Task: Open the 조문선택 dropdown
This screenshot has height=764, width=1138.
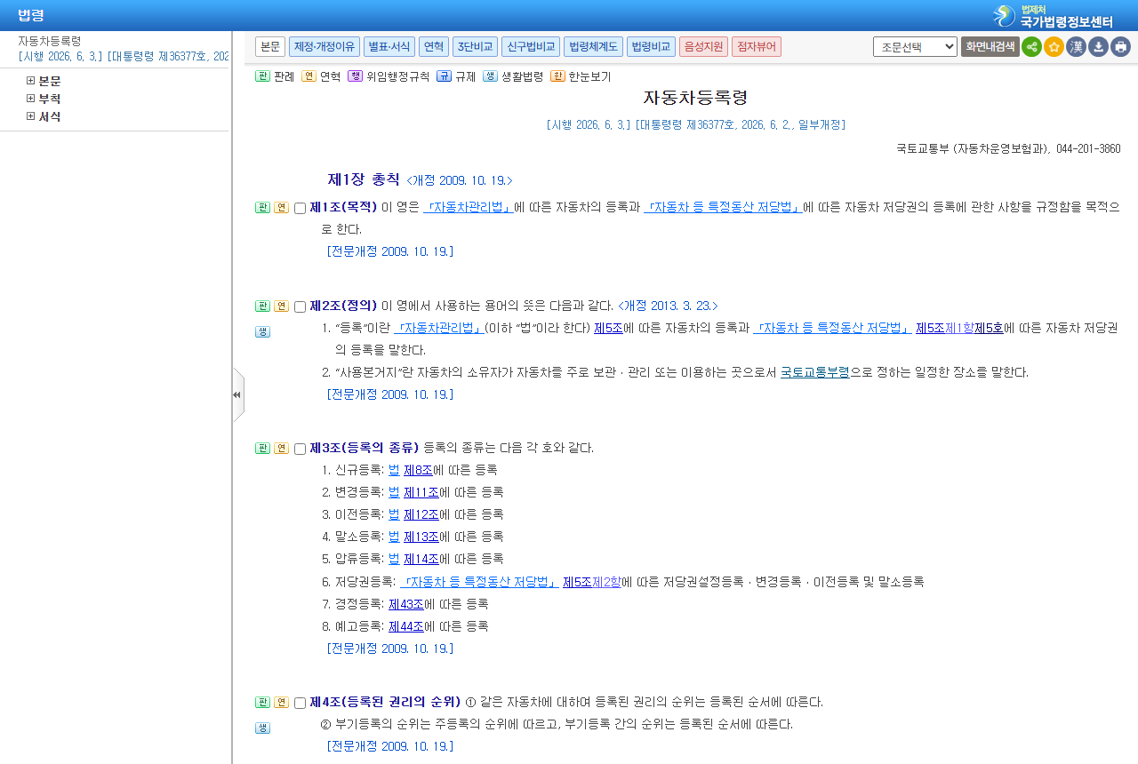Action: click(915, 47)
